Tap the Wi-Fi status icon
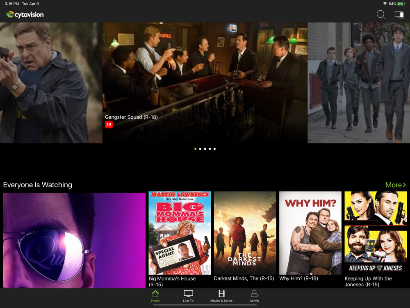 [x=385, y=4]
